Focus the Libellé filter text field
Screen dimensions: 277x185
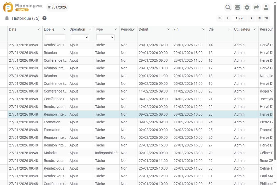tap(55, 37)
